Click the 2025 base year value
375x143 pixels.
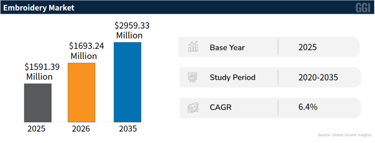click(308, 47)
